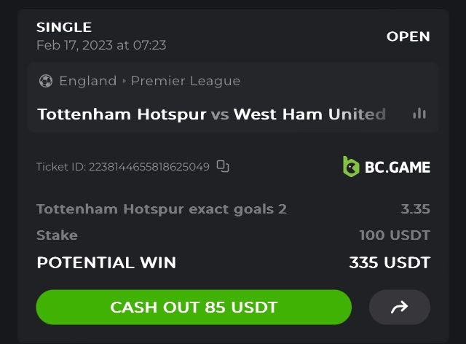Click the POTENTIAL WIN label
This screenshot has height=344, width=466.
pos(106,262)
